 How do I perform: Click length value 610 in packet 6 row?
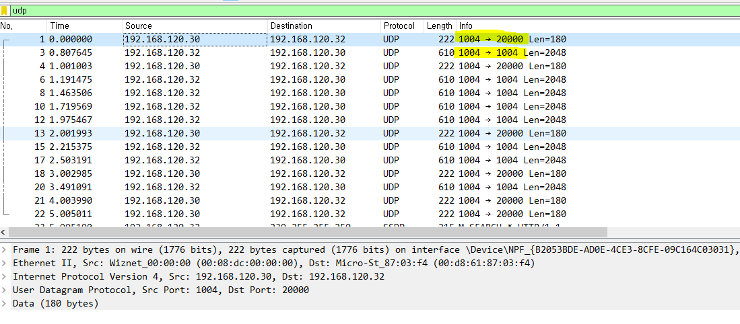[446, 79]
